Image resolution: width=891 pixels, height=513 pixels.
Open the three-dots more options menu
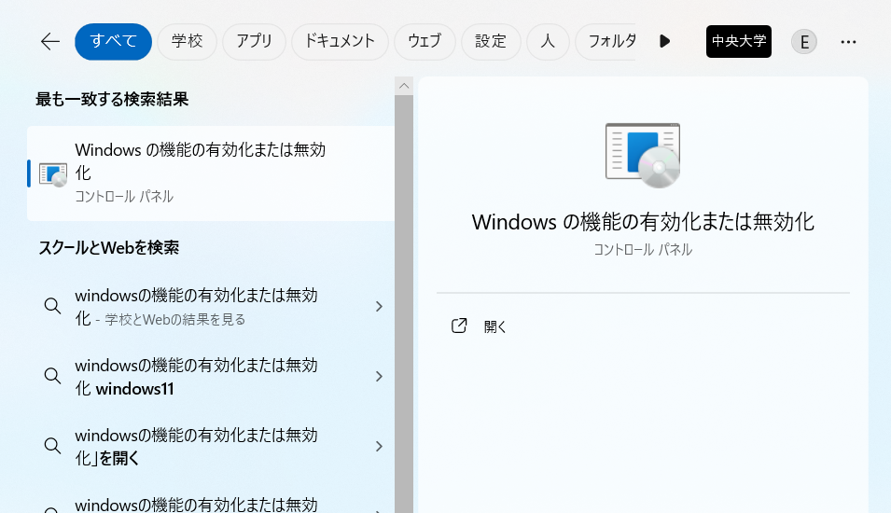coord(848,41)
